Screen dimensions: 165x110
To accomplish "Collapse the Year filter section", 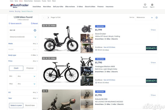I will click(x=23, y=98).
